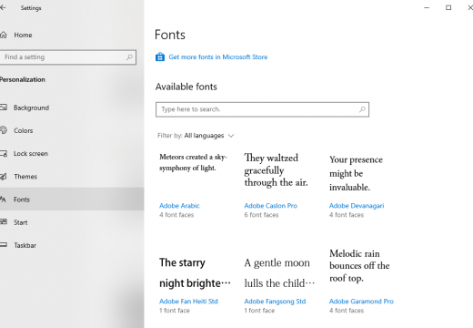Screen dimensions: 473x328
Task: Click the Colors palette icon
Action: click(x=4, y=130)
